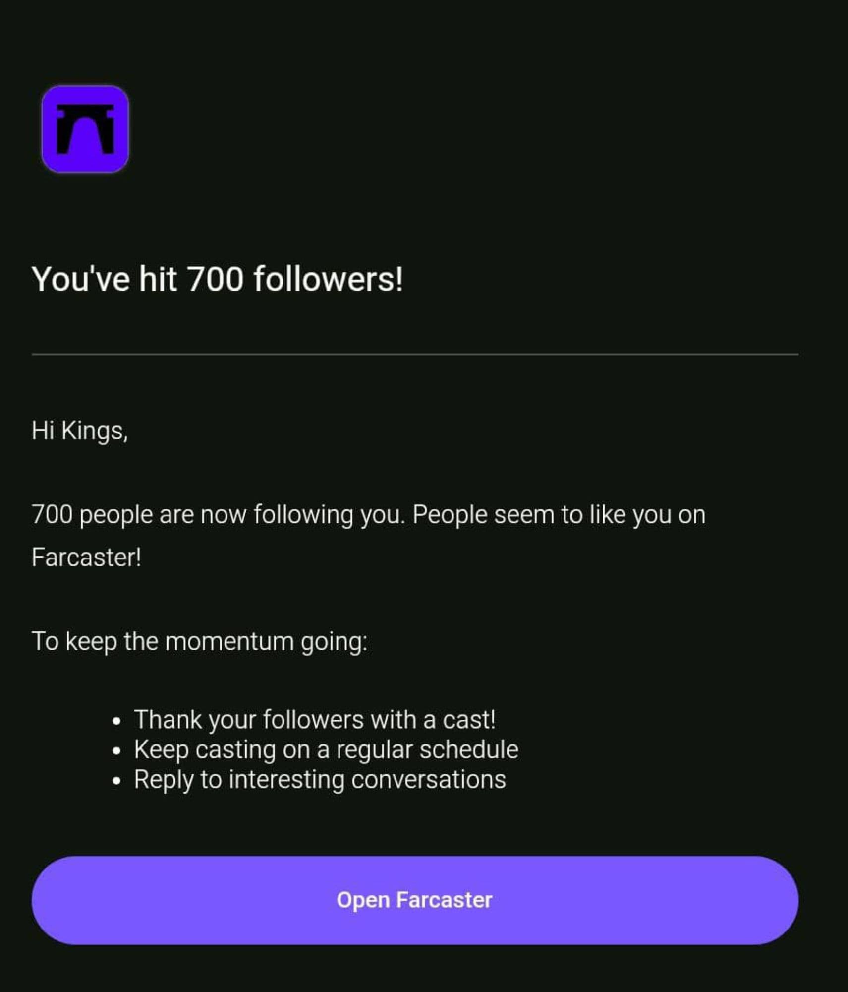This screenshot has height=992, width=848.
Task: Click the "Thank your followers with a cast!" item
Action: click(315, 719)
